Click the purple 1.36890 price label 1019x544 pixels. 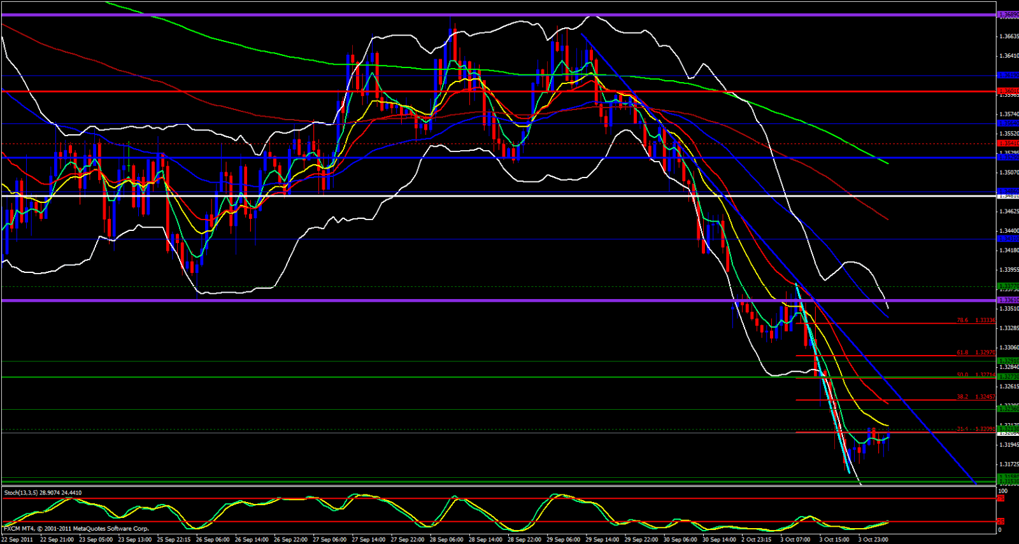(x=1008, y=14)
